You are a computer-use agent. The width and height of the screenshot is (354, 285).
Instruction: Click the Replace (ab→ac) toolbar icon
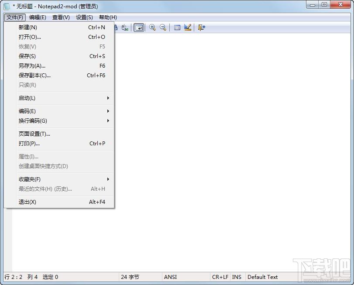tap(125, 27)
